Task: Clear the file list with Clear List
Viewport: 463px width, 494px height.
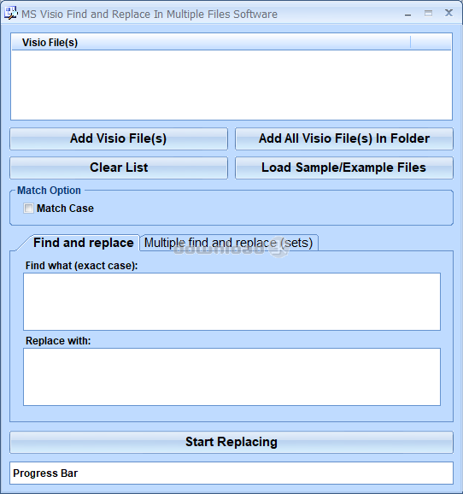Action: (119, 168)
